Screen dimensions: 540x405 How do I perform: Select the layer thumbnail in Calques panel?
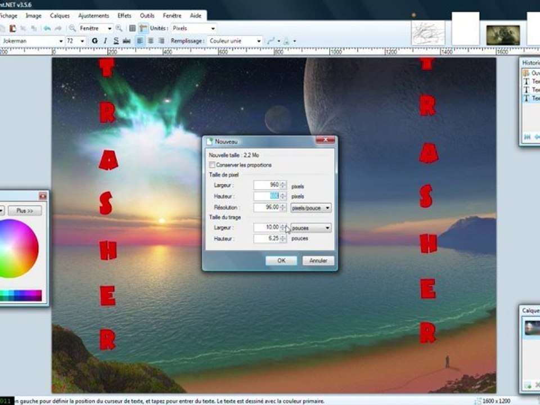[533, 327]
